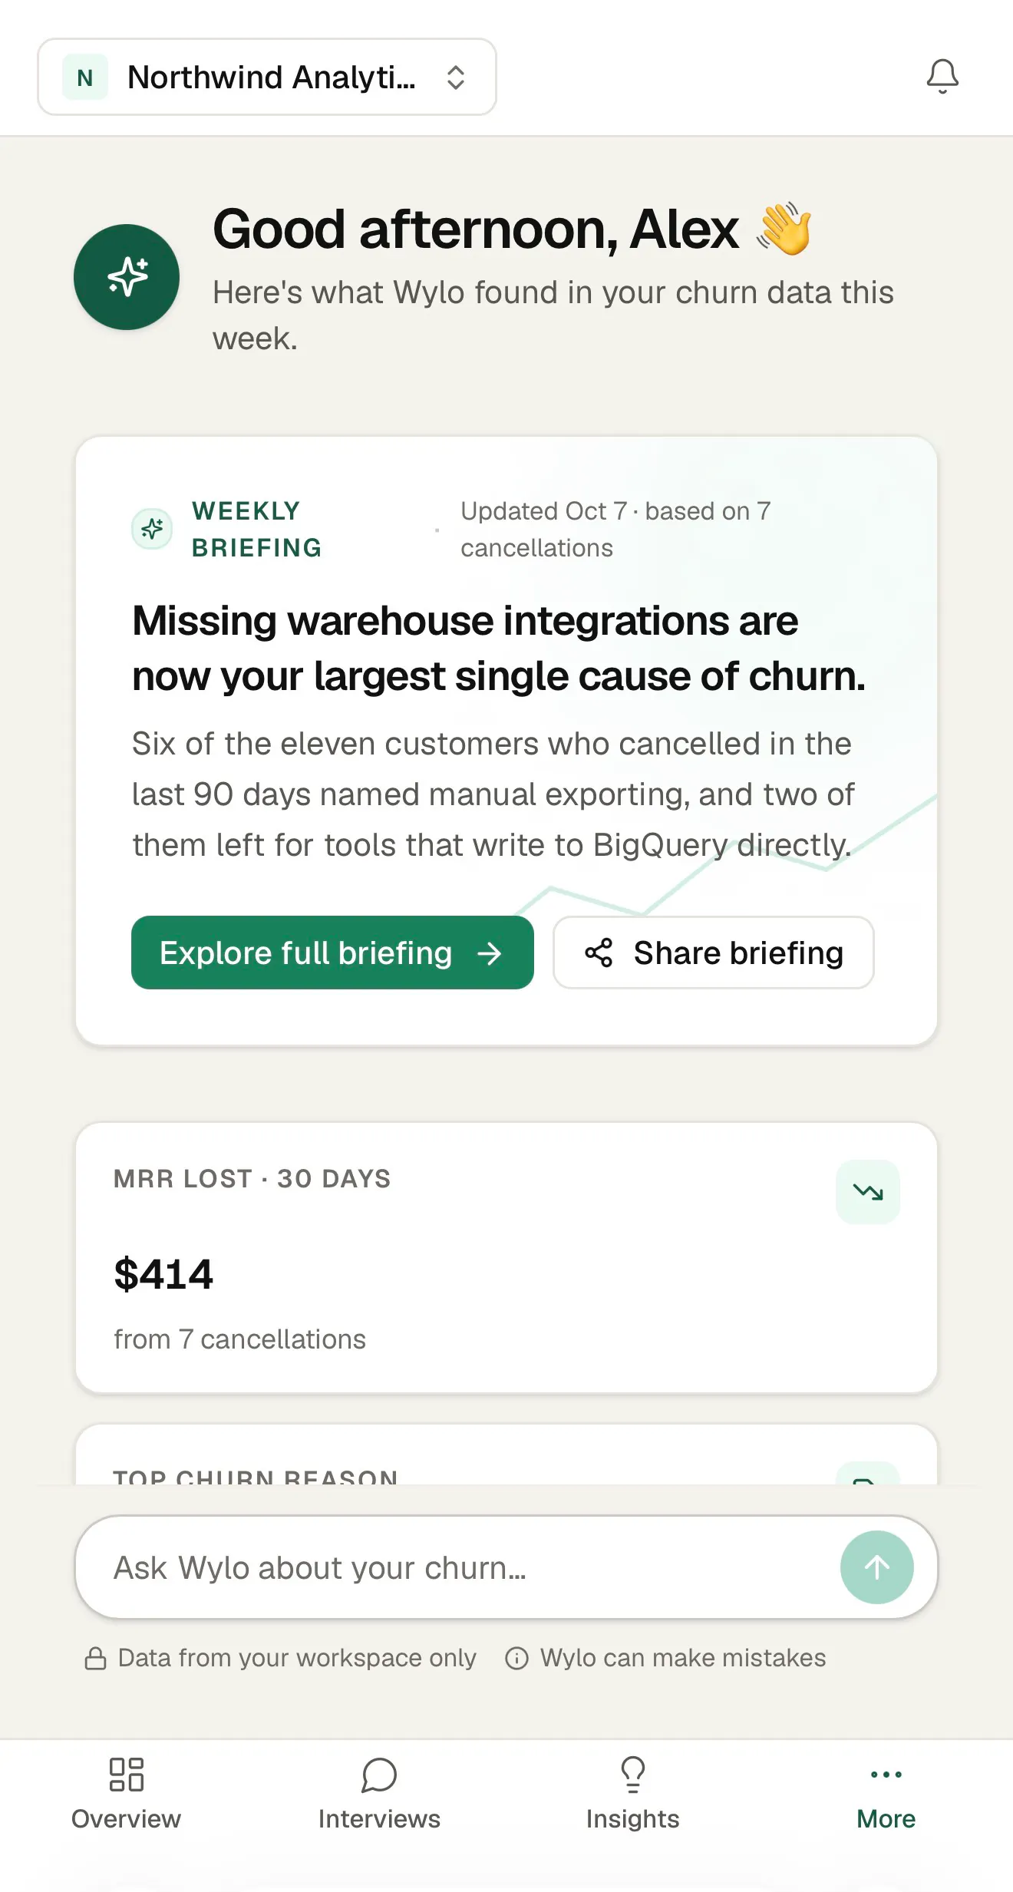
Task: Click the info icon beside Wylo mistakes note
Action: pyautogui.click(x=516, y=1658)
